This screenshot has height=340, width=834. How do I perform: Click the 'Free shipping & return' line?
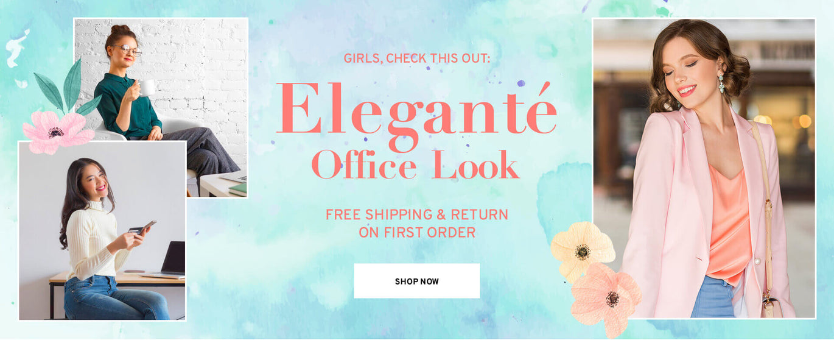(416, 214)
